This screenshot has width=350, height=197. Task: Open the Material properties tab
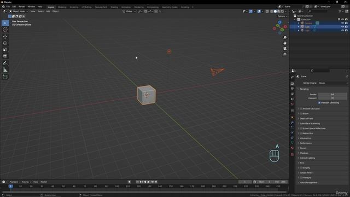point(292,148)
